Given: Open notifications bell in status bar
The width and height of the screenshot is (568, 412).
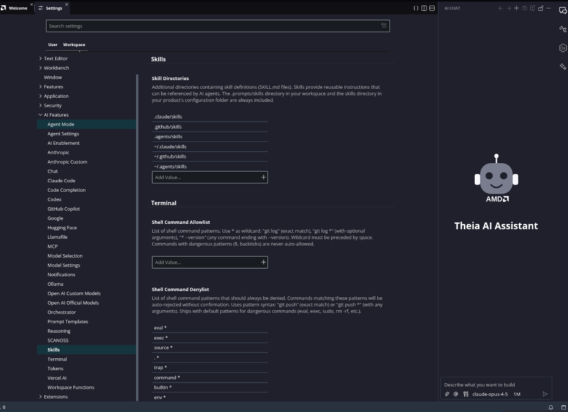Looking at the screenshot, I should click(551, 407).
